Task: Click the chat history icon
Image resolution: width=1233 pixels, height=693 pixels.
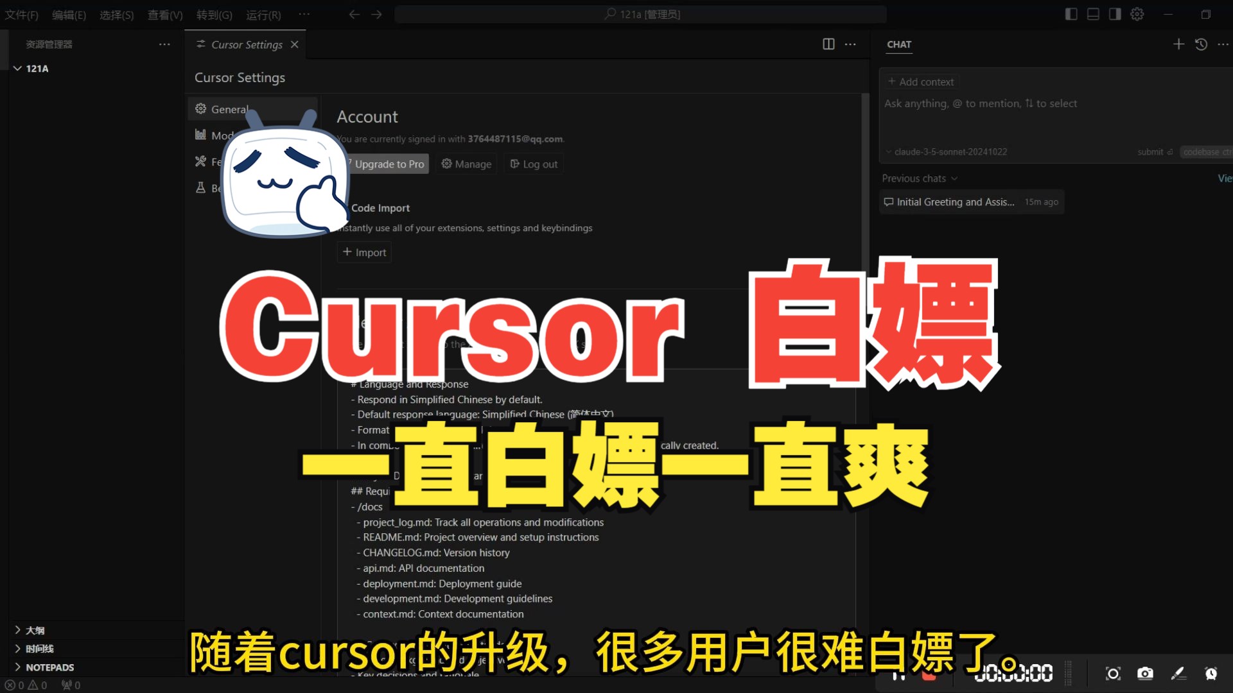Action: [x=1200, y=44]
